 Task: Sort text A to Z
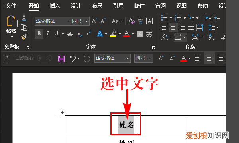(212, 37)
